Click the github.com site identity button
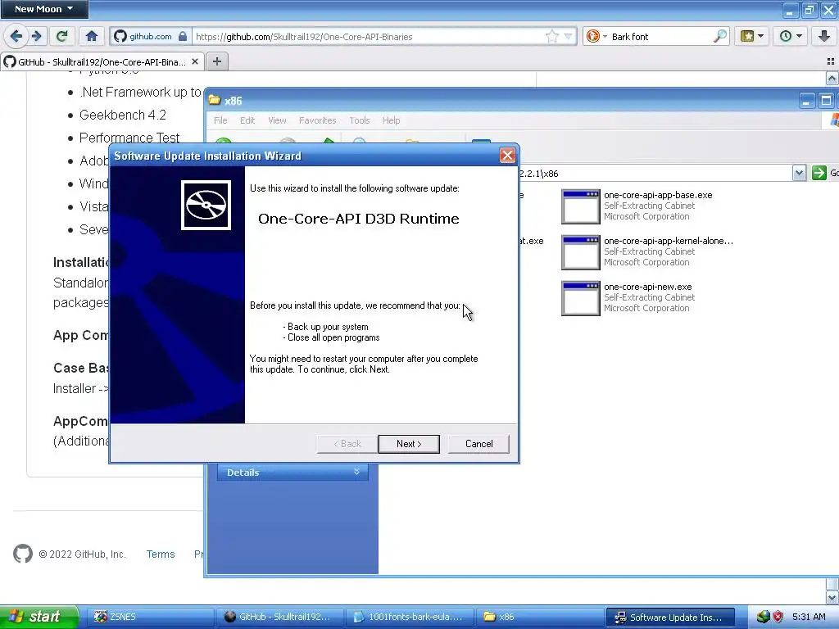This screenshot has height=629, width=839. (151, 36)
